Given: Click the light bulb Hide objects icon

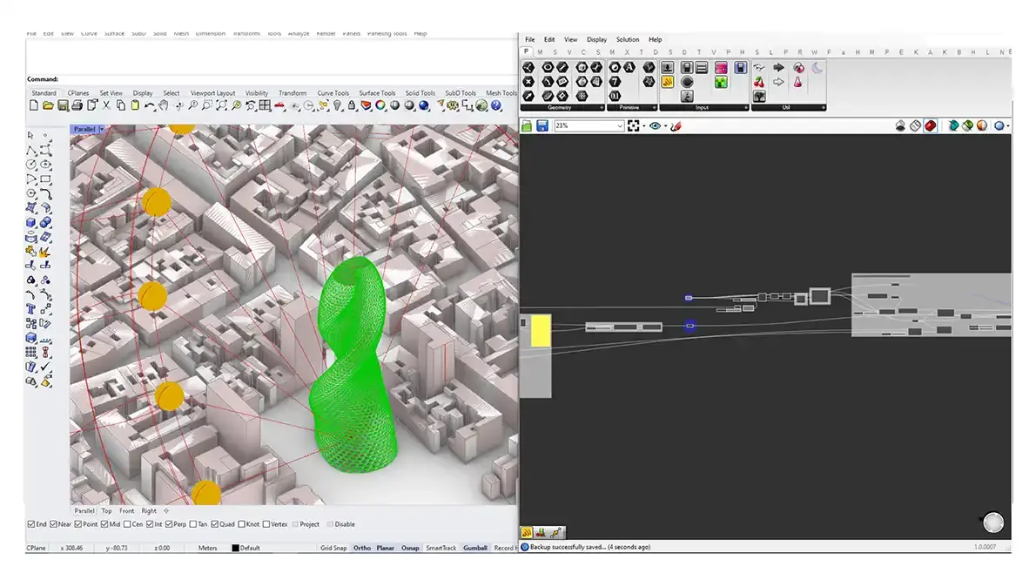Looking at the screenshot, I should coord(338,105).
